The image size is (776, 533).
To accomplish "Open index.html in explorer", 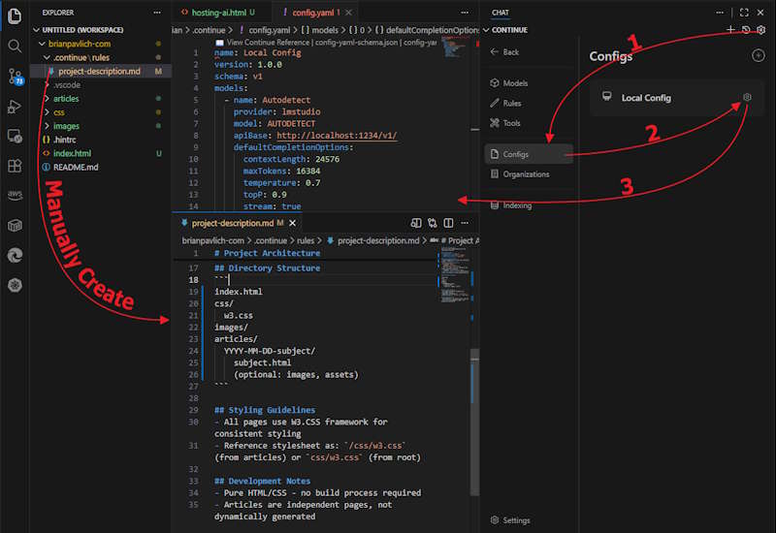I will point(101,153).
